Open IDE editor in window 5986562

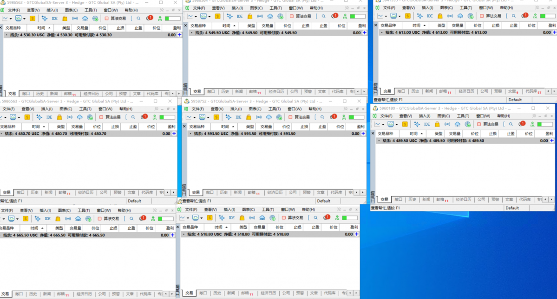pyautogui.click(x=54, y=19)
